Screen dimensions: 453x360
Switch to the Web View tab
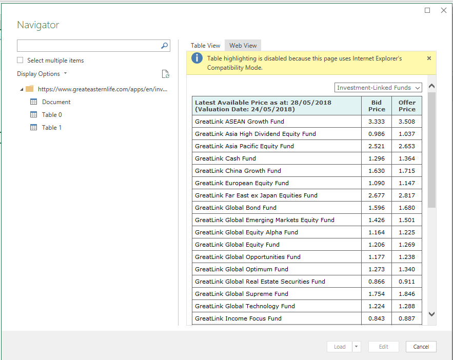(243, 46)
